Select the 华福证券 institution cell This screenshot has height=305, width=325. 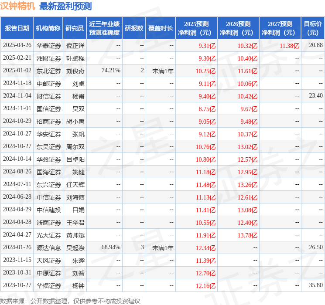click(x=49, y=286)
